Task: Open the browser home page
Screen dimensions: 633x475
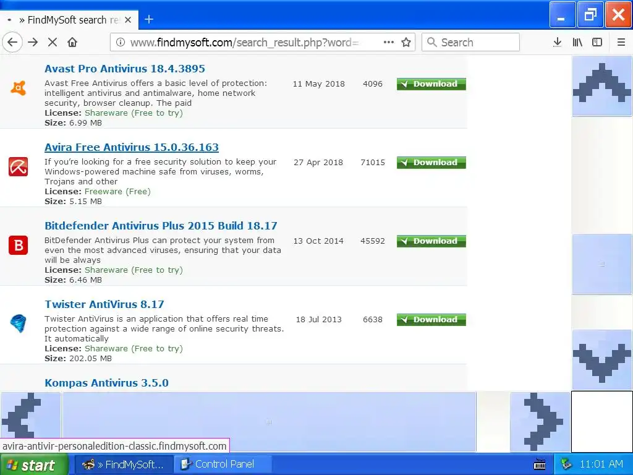Action: (x=72, y=42)
